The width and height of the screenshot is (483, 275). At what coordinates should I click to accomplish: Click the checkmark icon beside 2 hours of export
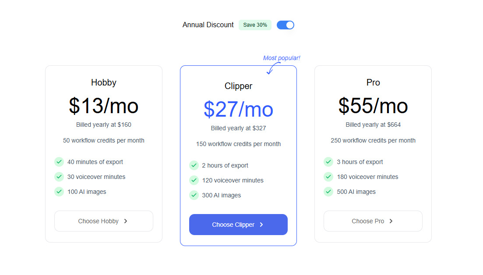click(194, 165)
